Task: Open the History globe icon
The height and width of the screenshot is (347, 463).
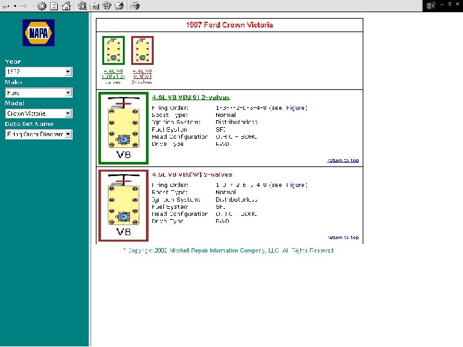Action: point(119,6)
